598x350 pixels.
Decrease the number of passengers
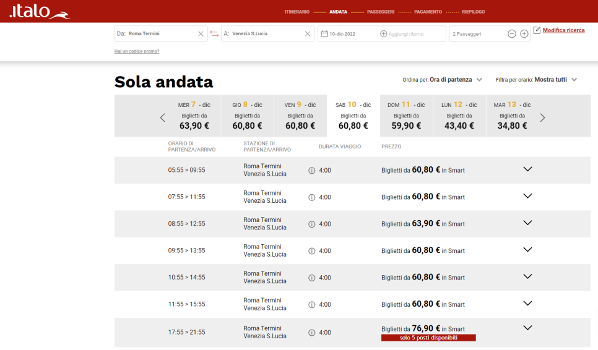[512, 34]
